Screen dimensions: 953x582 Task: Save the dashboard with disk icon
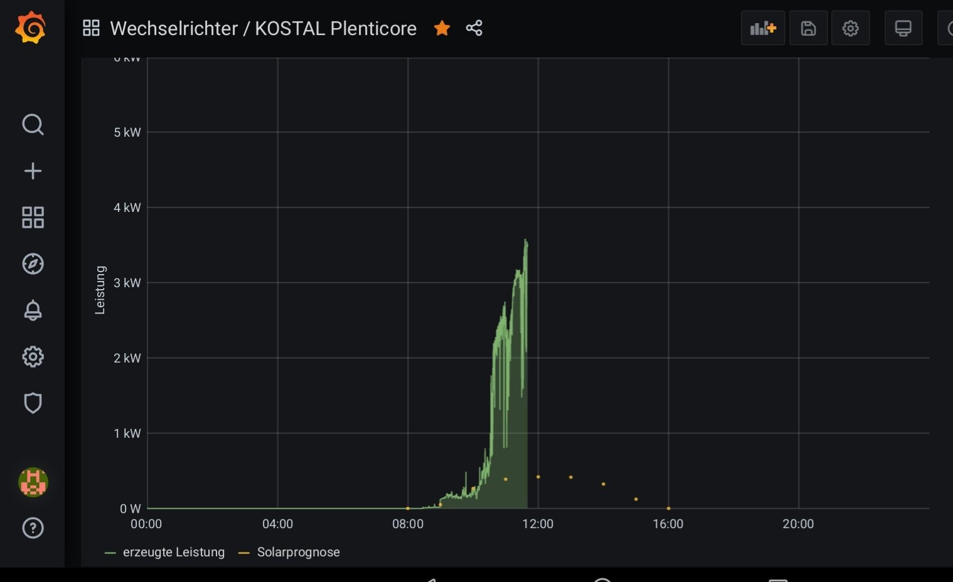[x=808, y=28]
